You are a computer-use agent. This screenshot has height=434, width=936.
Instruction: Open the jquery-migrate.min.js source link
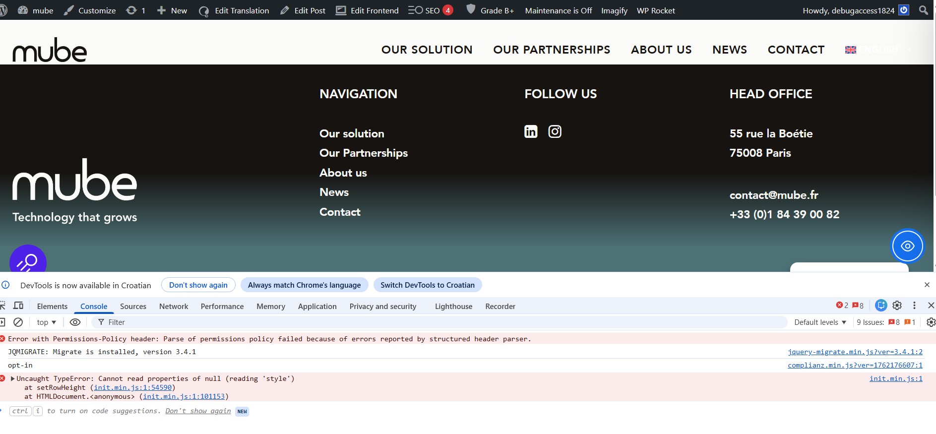point(855,352)
